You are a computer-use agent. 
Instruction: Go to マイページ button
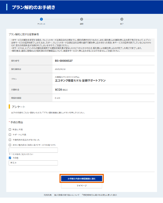coord(81,185)
